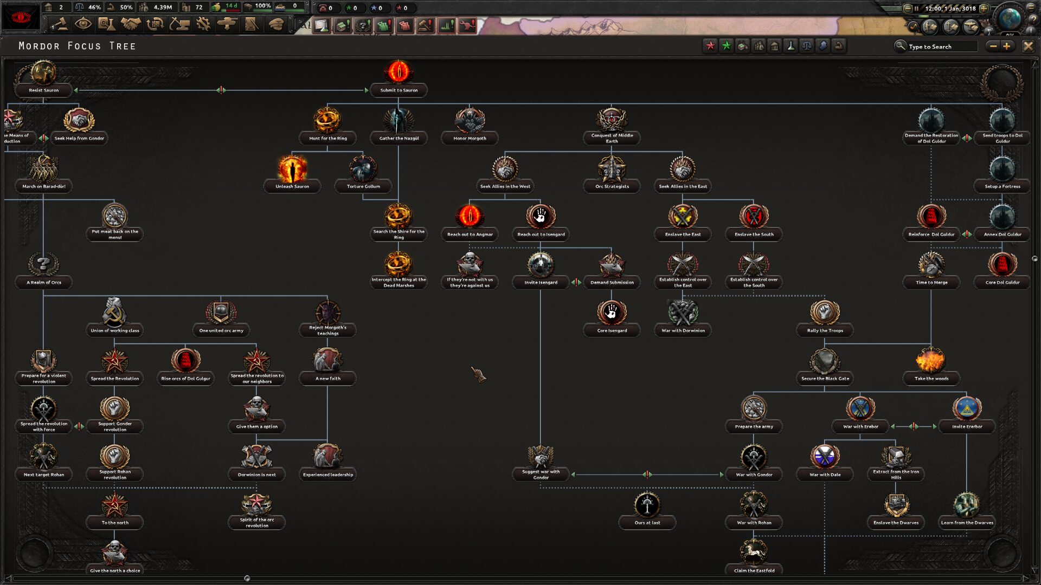Click the bottom horizontal scrollbar handle
Viewport: 1041px width, 585px height.
pos(247,578)
